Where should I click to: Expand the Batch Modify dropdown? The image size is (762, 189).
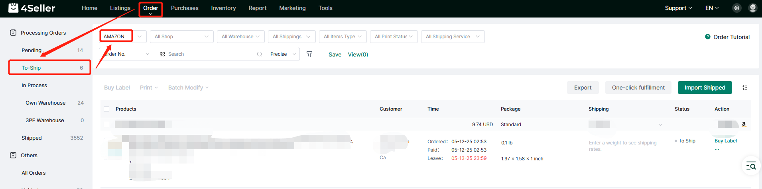(x=189, y=88)
